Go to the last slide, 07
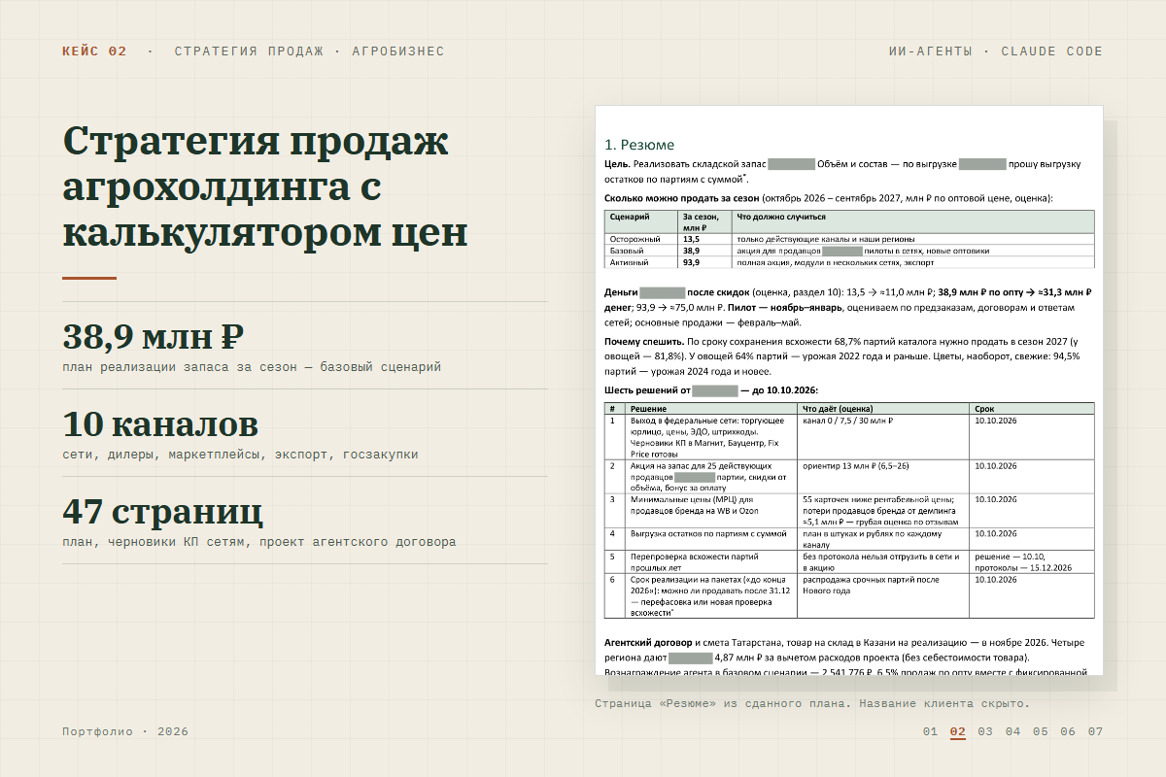The height and width of the screenshot is (777, 1166). click(x=1095, y=731)
